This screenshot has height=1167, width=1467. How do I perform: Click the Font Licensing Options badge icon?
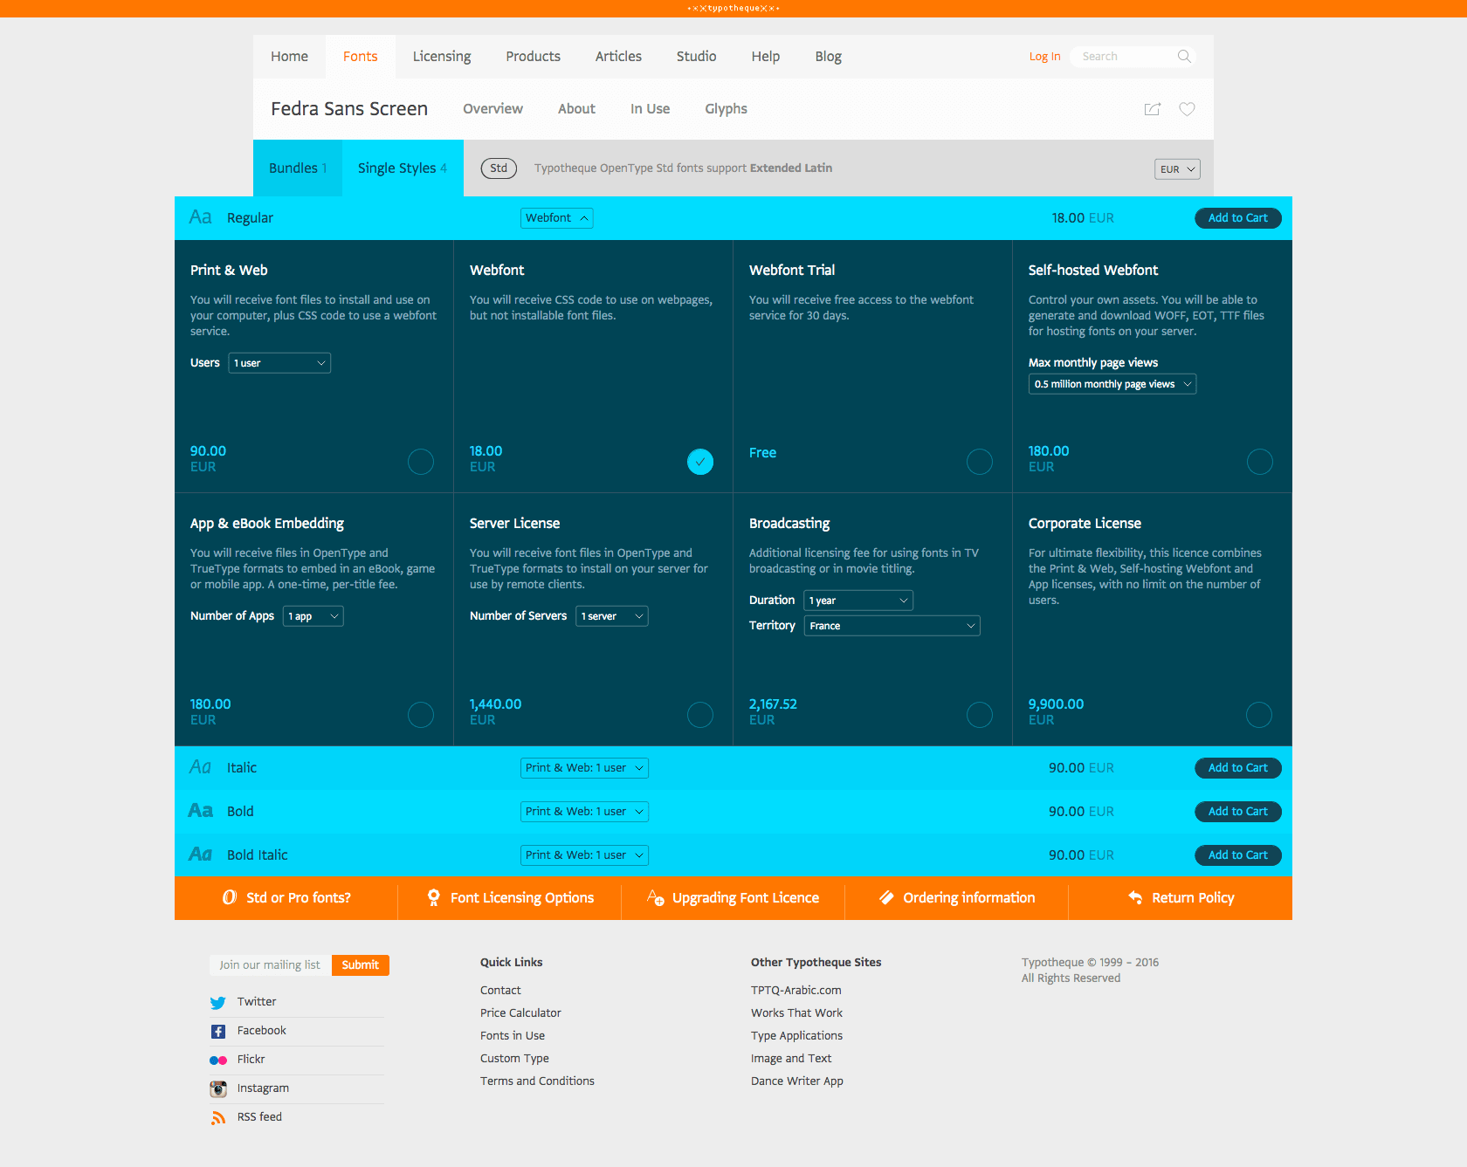point(433,897)
